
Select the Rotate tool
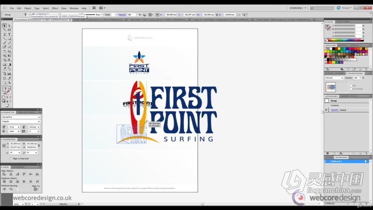pyautogui.click(x=4, y=52)
